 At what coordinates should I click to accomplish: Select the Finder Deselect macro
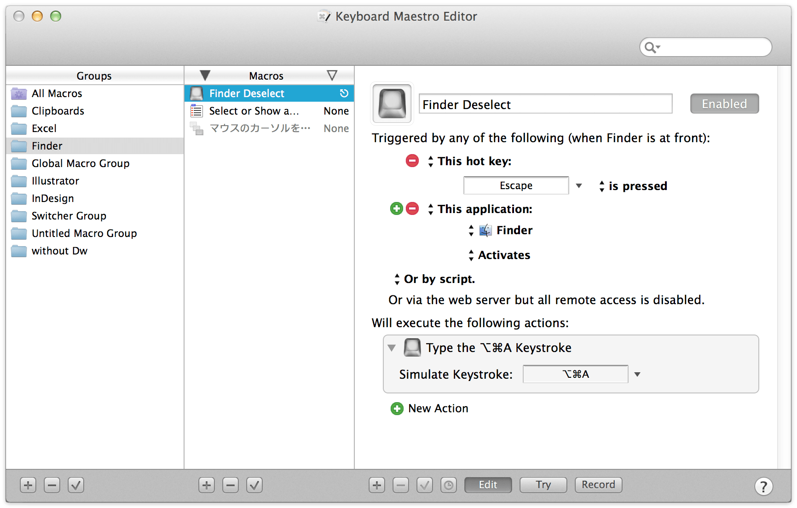[x=269, y=93]
